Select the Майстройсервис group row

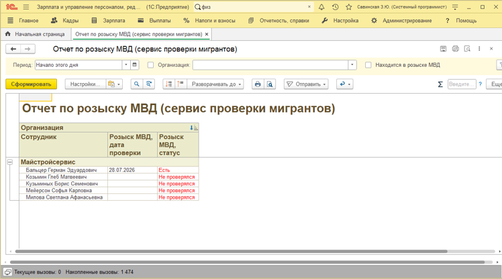(x=109, y=162)
